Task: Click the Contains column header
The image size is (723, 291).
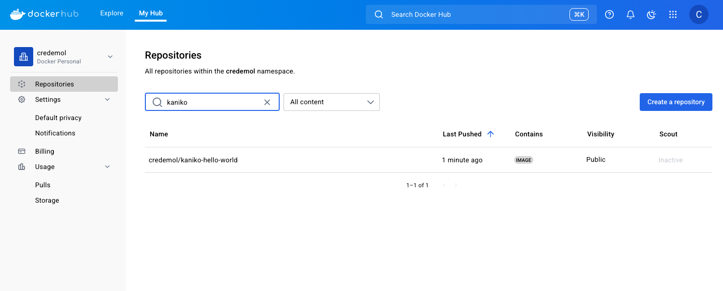Action: click(529, 134)
